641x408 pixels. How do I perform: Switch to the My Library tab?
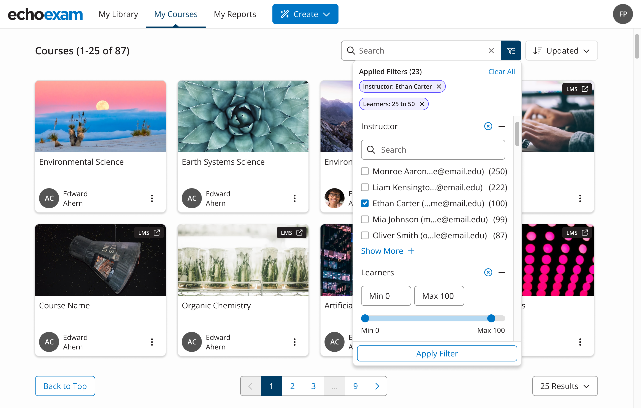118,14
